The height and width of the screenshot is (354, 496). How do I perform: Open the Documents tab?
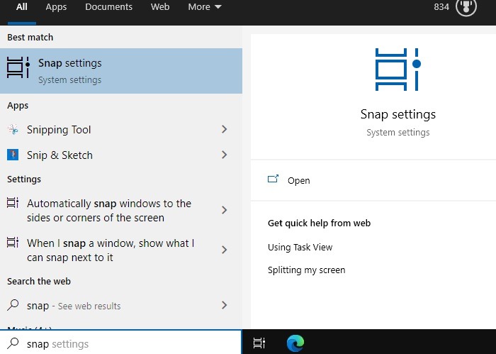(x=108, y=7)
